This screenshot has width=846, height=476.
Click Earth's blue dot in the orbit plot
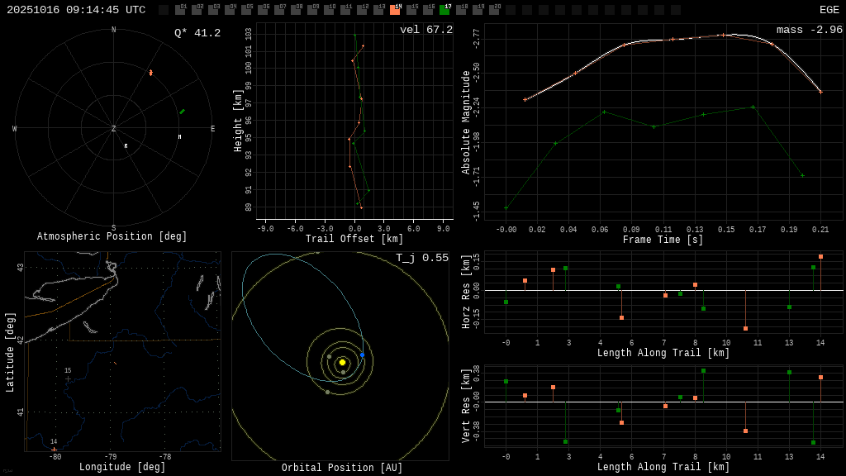[x=362, y=355]
